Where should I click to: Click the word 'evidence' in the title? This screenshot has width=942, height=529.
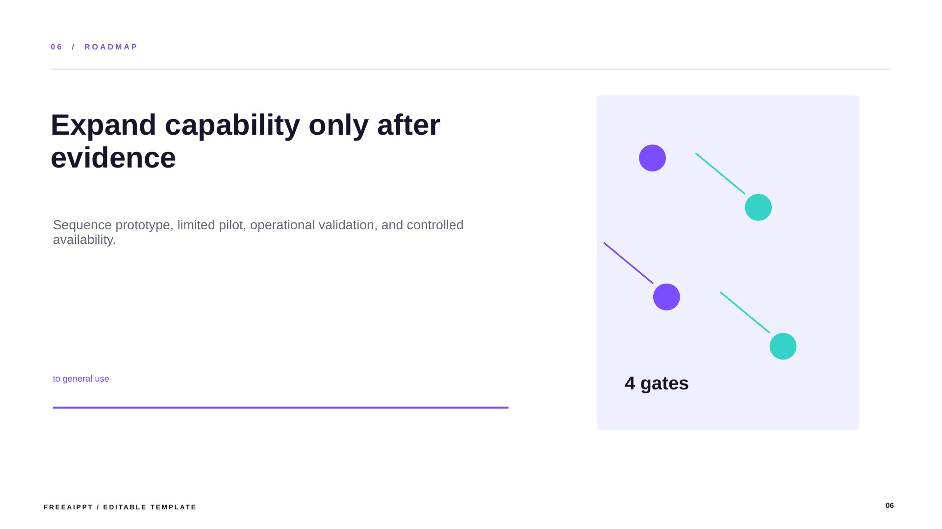pos(113,158)
